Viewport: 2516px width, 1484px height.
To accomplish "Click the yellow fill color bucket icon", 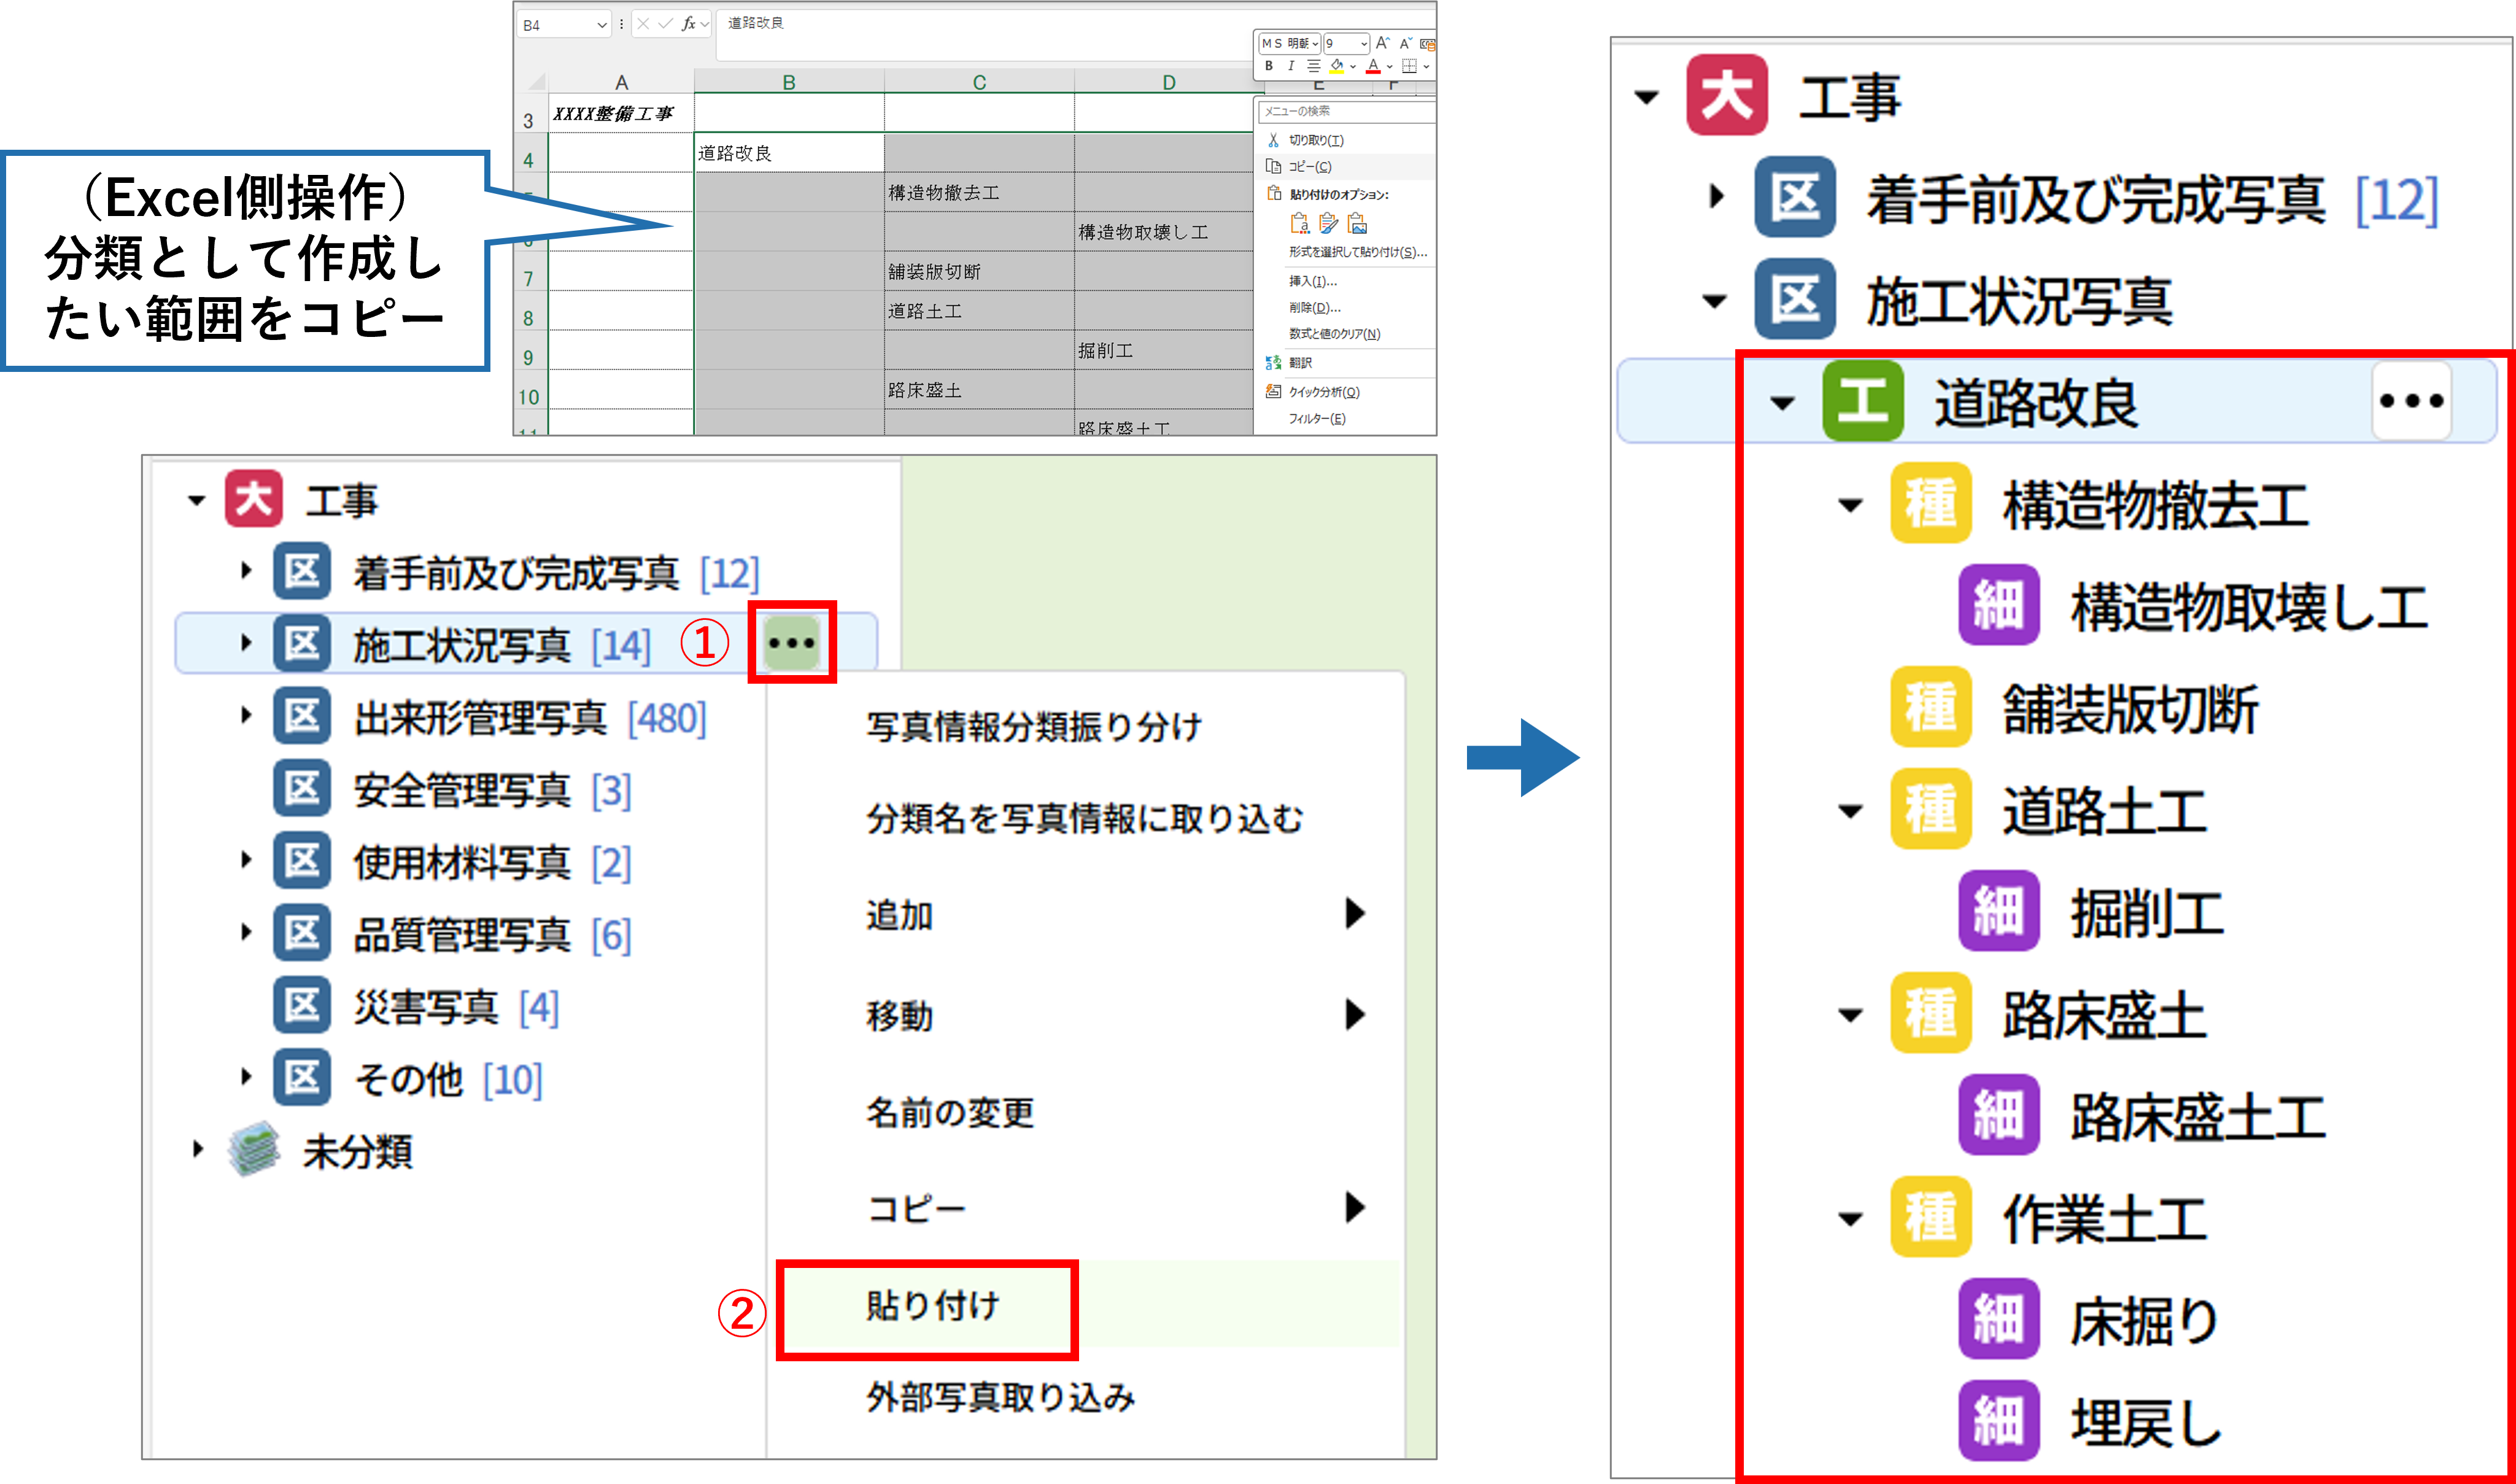I will tap(1336, 66).
